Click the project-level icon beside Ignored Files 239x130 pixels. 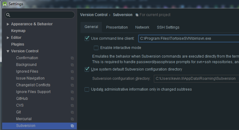pos(72,72)
